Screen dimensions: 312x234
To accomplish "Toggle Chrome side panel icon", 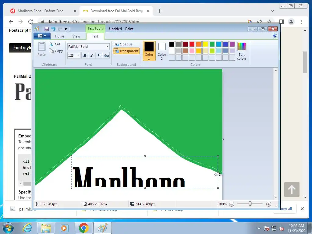I will click(281, 22).
